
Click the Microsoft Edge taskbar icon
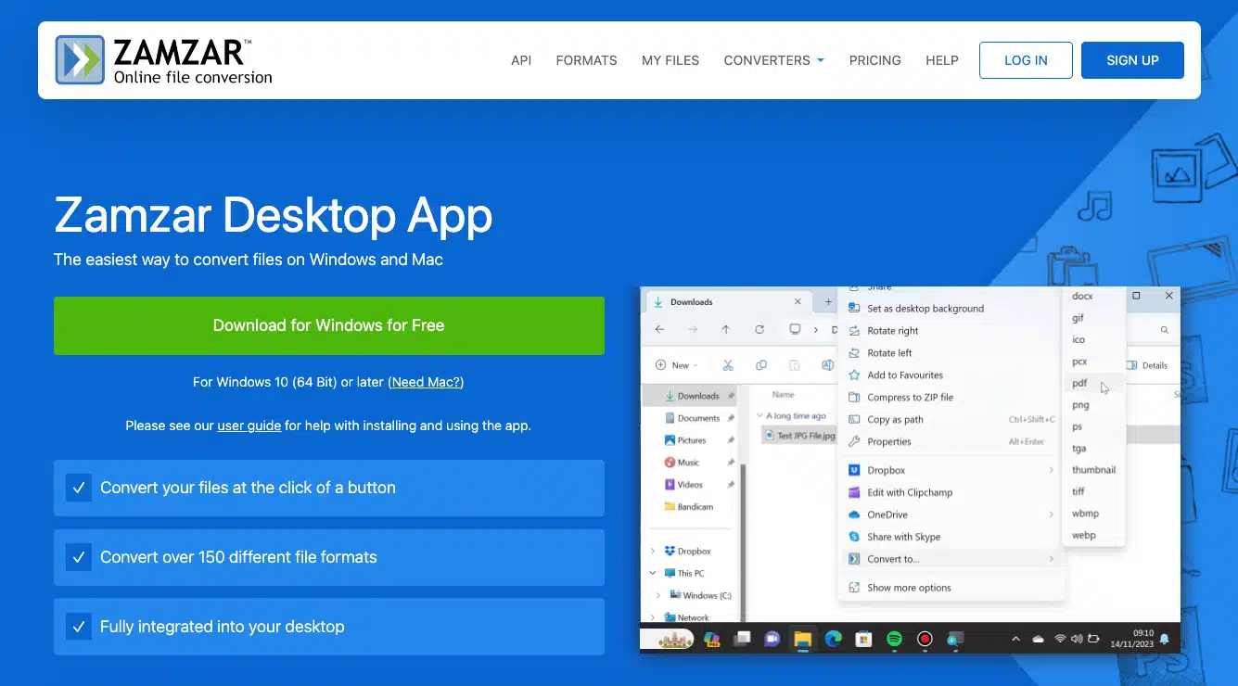click(833, 639)
